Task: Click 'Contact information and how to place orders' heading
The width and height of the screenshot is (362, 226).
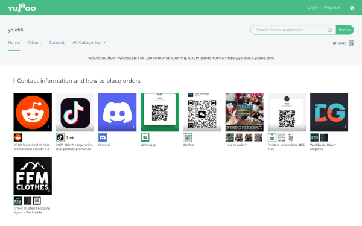Action: tap(78, 81)
